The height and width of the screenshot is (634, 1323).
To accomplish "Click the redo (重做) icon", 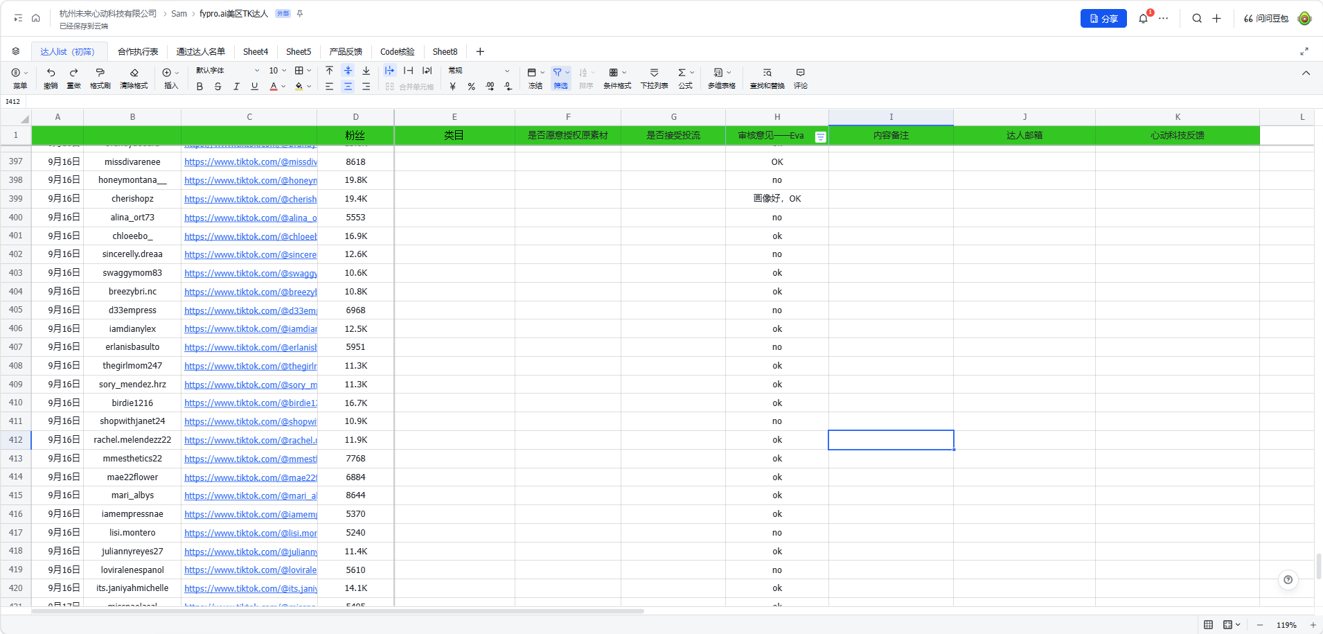I will 73,72.
